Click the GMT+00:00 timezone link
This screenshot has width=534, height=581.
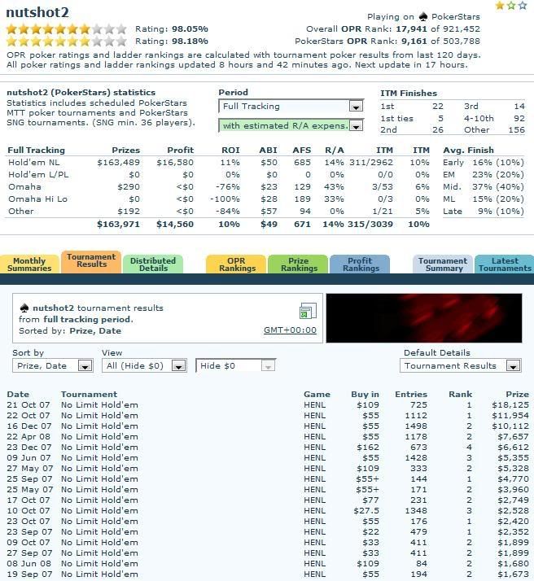[290, 330]
